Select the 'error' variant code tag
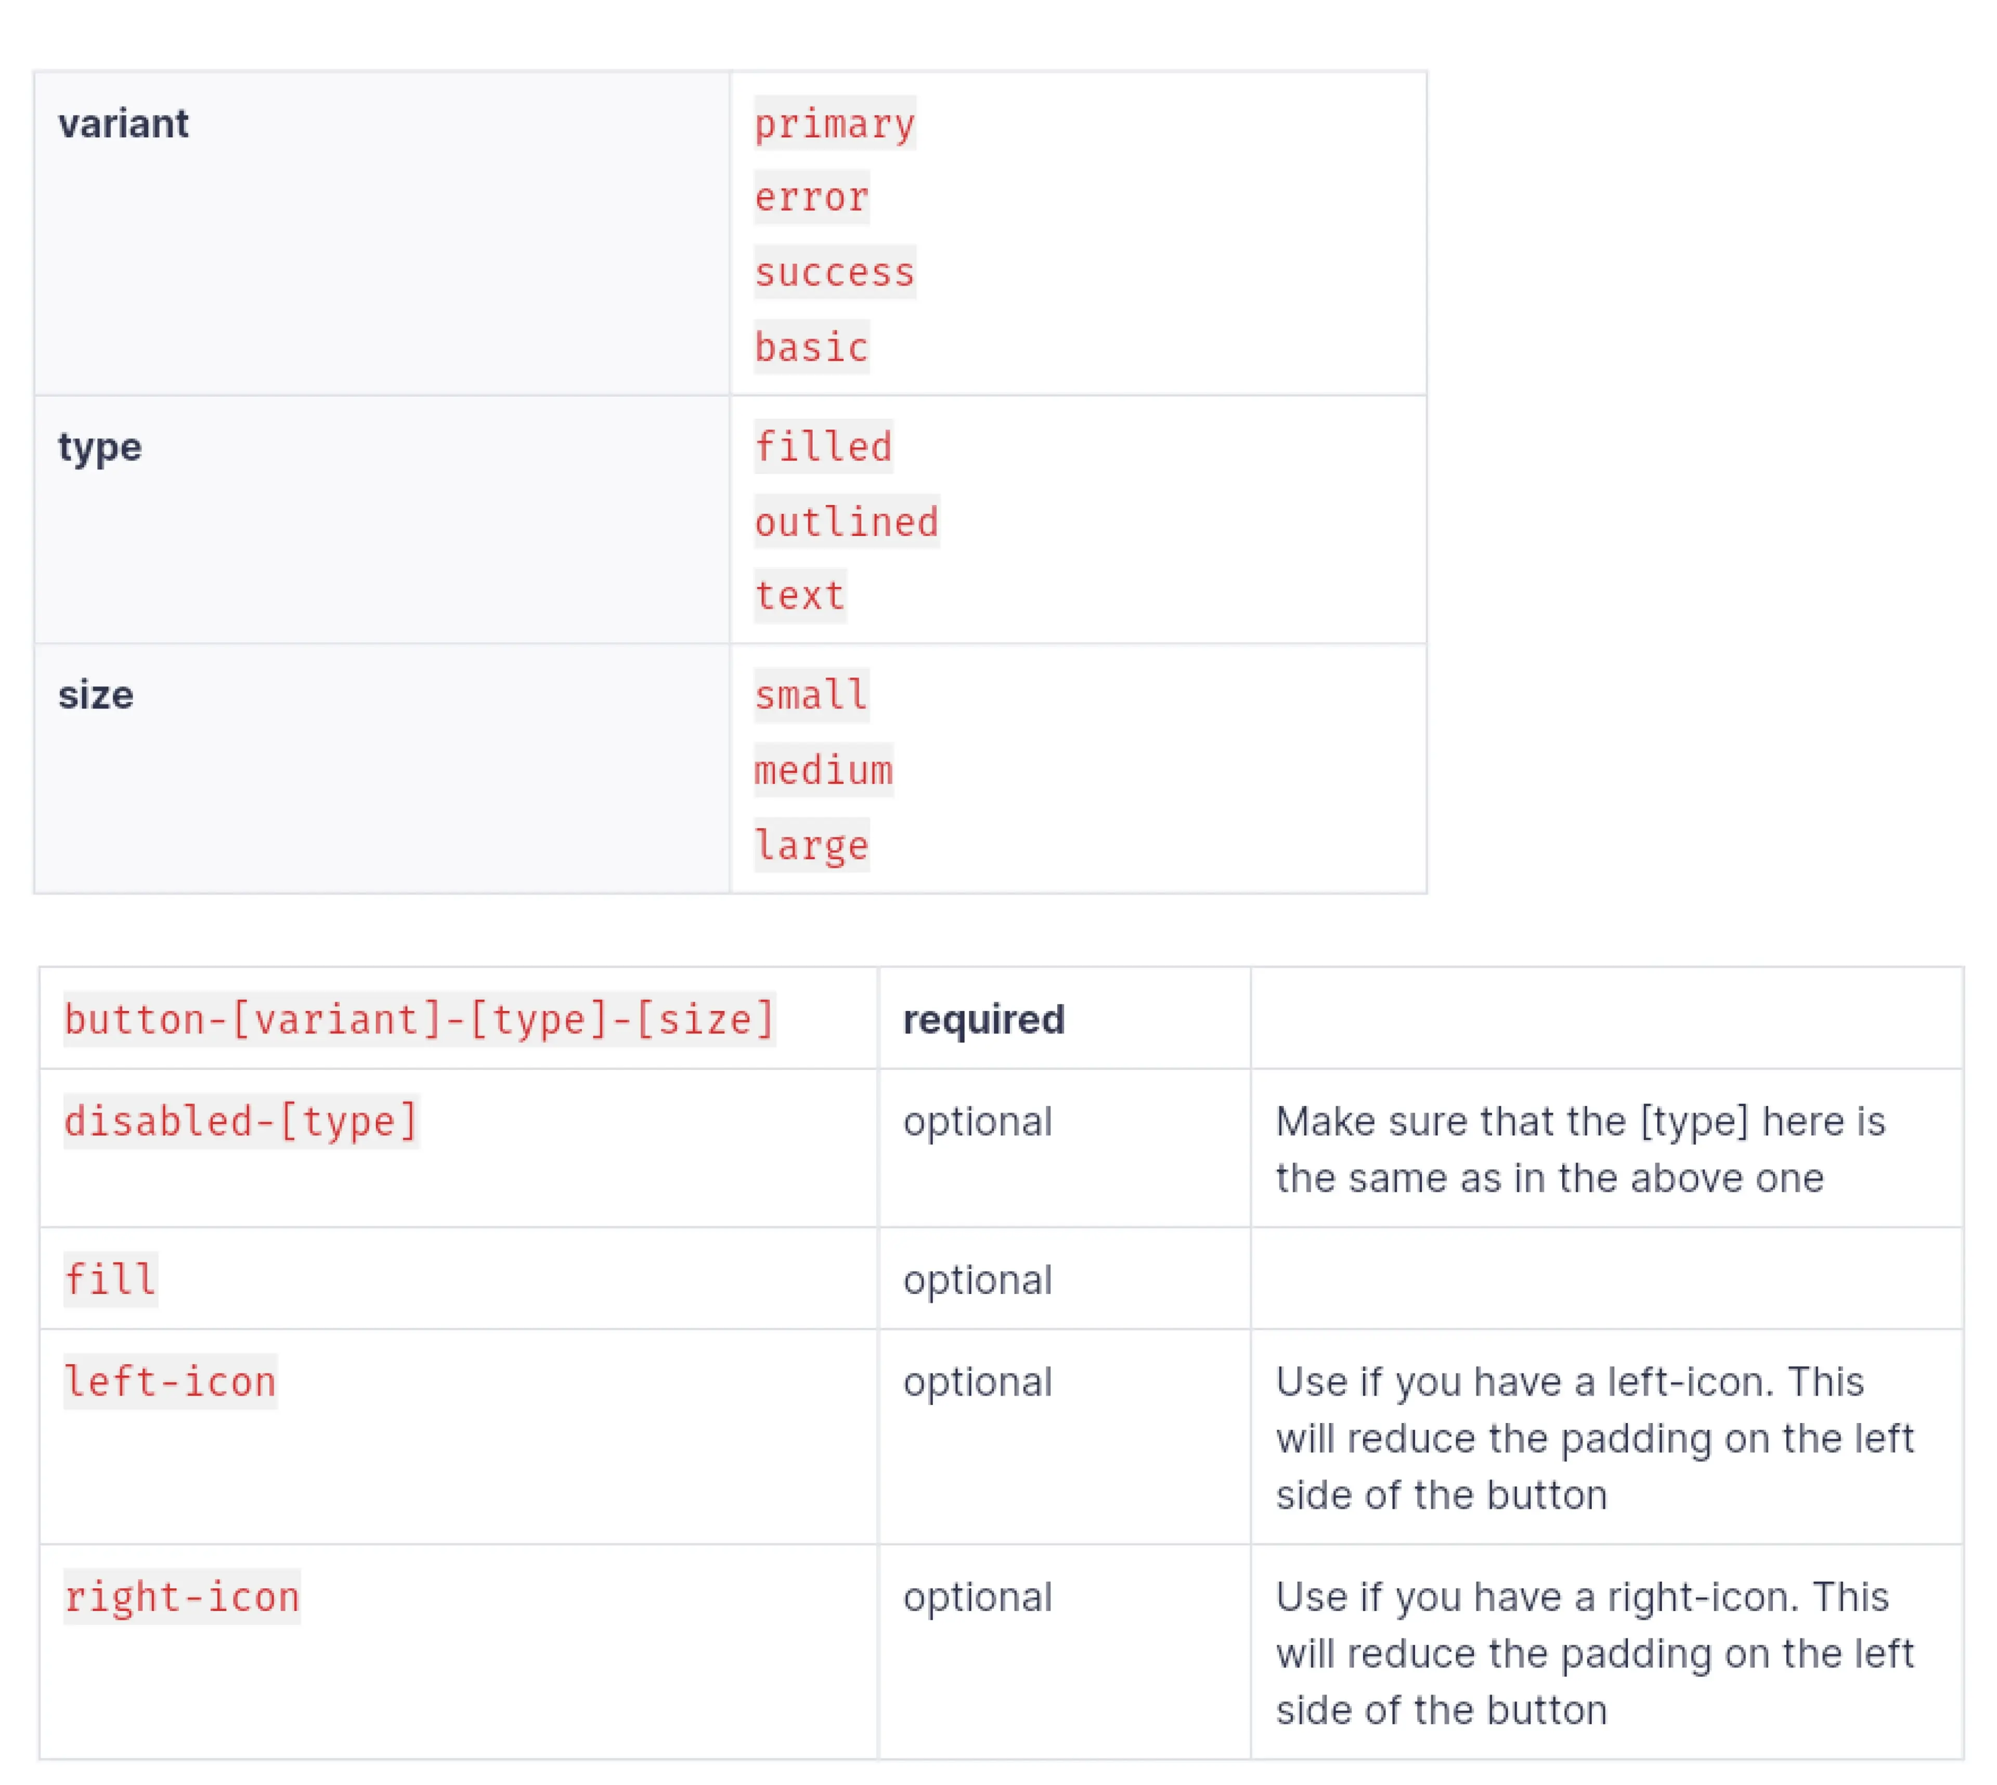The image size is (1997, 1785). [811, 198]
